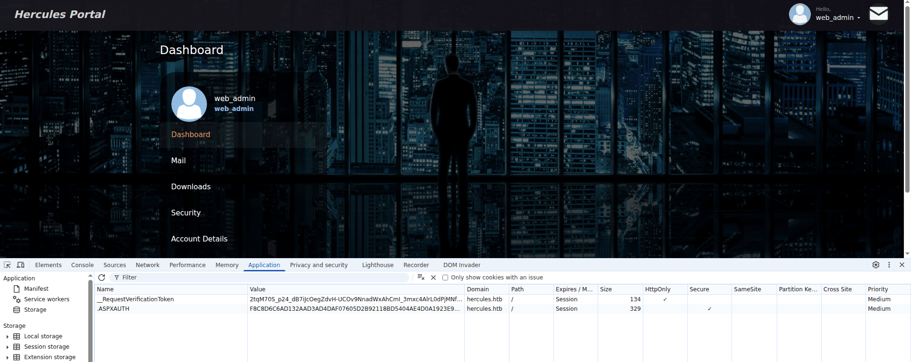This screenshot has width=911, height=362.
Task: Select the Manifest tree item
Action: point(36,289)
